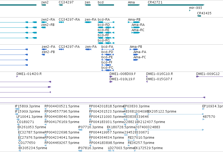This screenshot has height=152, width=223.
Task: Select the Ama-PA protein feature
Action: (x=136, y=55)
